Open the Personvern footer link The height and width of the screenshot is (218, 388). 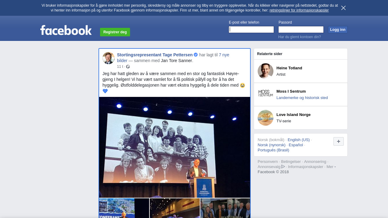[268, 162]
